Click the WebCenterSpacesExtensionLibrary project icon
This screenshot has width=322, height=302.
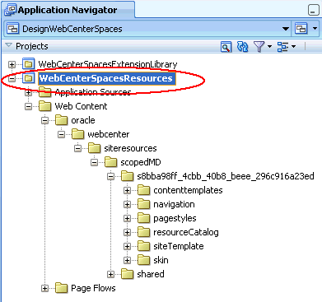(28, 64)
